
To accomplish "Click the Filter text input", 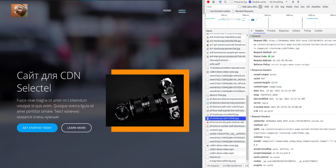I will [x=221, y=7].
